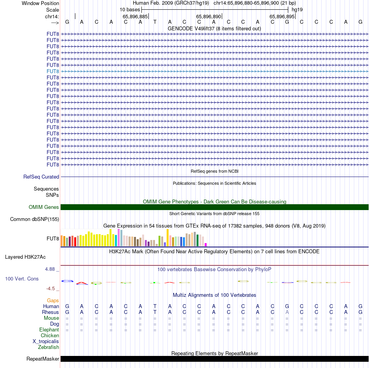Click the magenta last bar in GTEx chart

[x=206, y=245]
